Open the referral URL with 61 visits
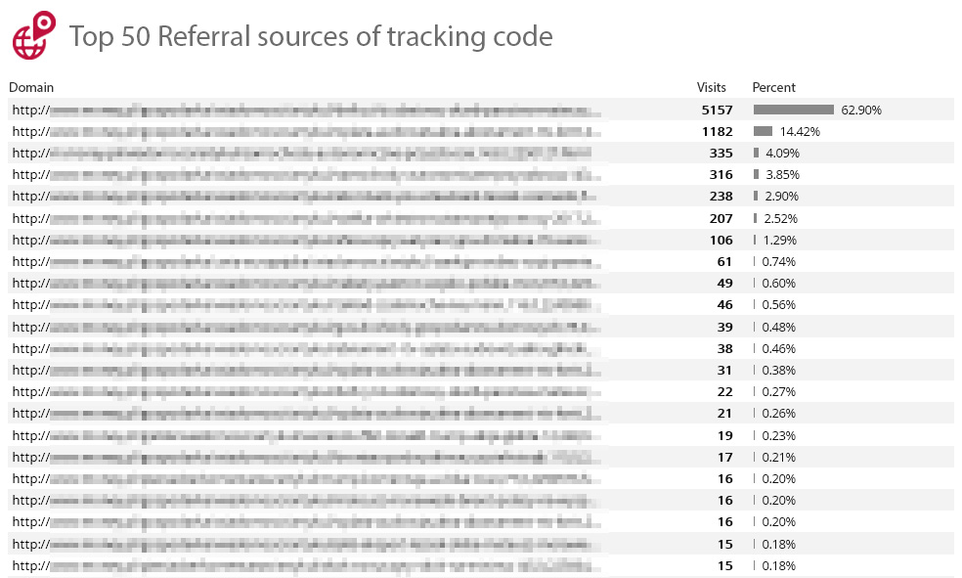 (x=307, y=262)
